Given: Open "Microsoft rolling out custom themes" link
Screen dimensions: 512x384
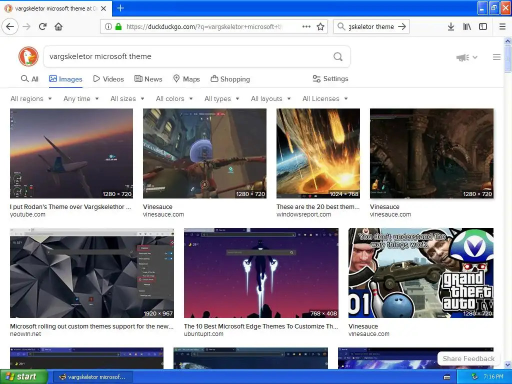Looking at the screenshot, I should [92, 326].
